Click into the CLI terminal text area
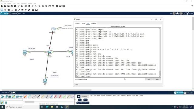This screenshot has height=109, width=194. point(117,53)
